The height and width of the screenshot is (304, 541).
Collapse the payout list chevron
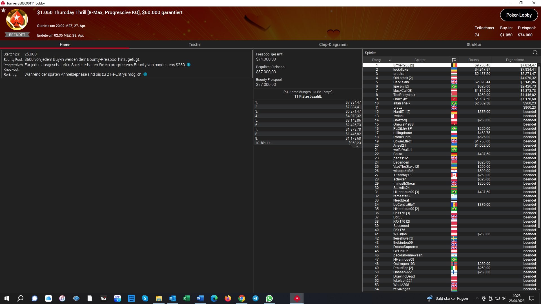click(357, 147)
